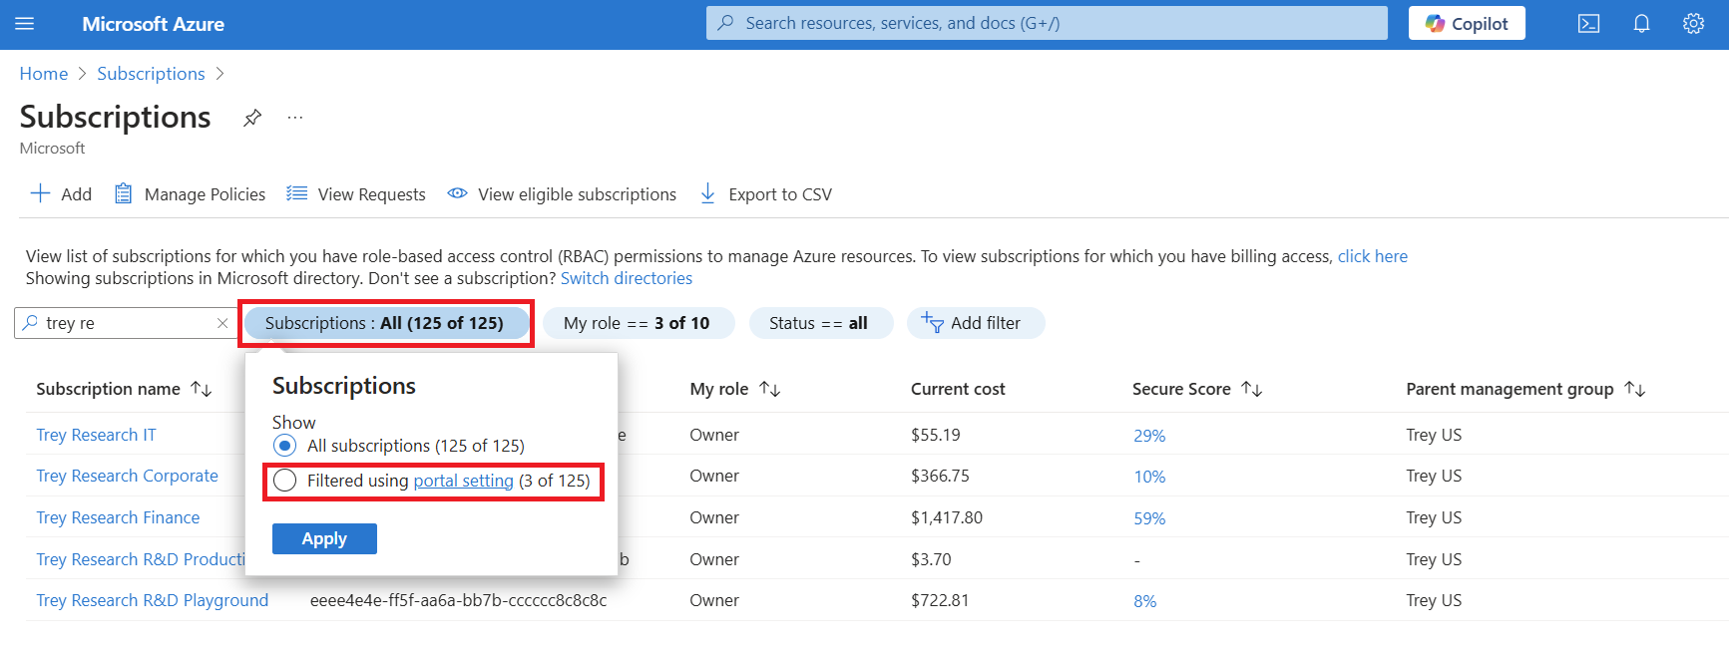Select All subscriptions radio option
The height and width of the screenshot is (656, 1729).
click(285, 446)
